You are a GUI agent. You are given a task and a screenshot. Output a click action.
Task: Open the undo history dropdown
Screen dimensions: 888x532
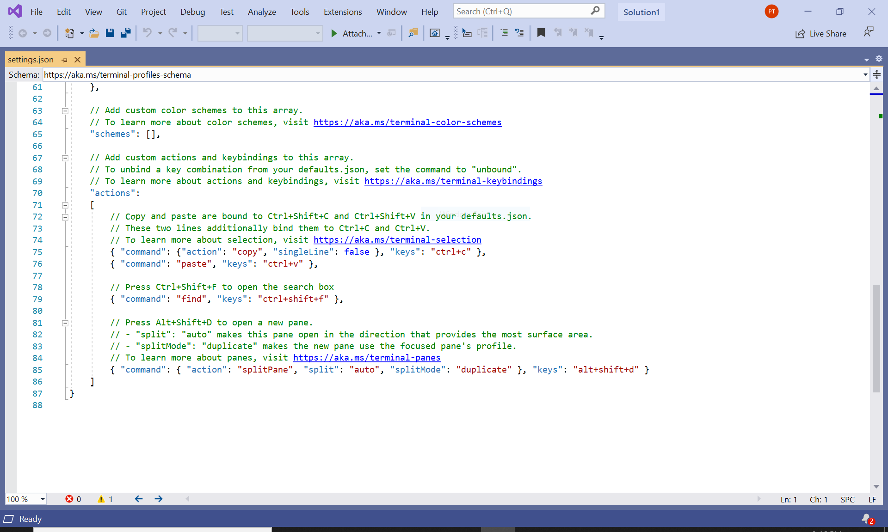[160, 33]
